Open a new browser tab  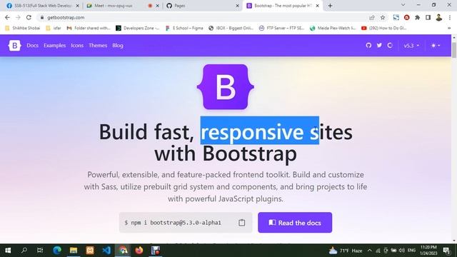click(x=330, y=6)
